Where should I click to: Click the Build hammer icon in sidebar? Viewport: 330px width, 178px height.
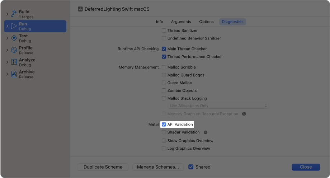(14, 14)
